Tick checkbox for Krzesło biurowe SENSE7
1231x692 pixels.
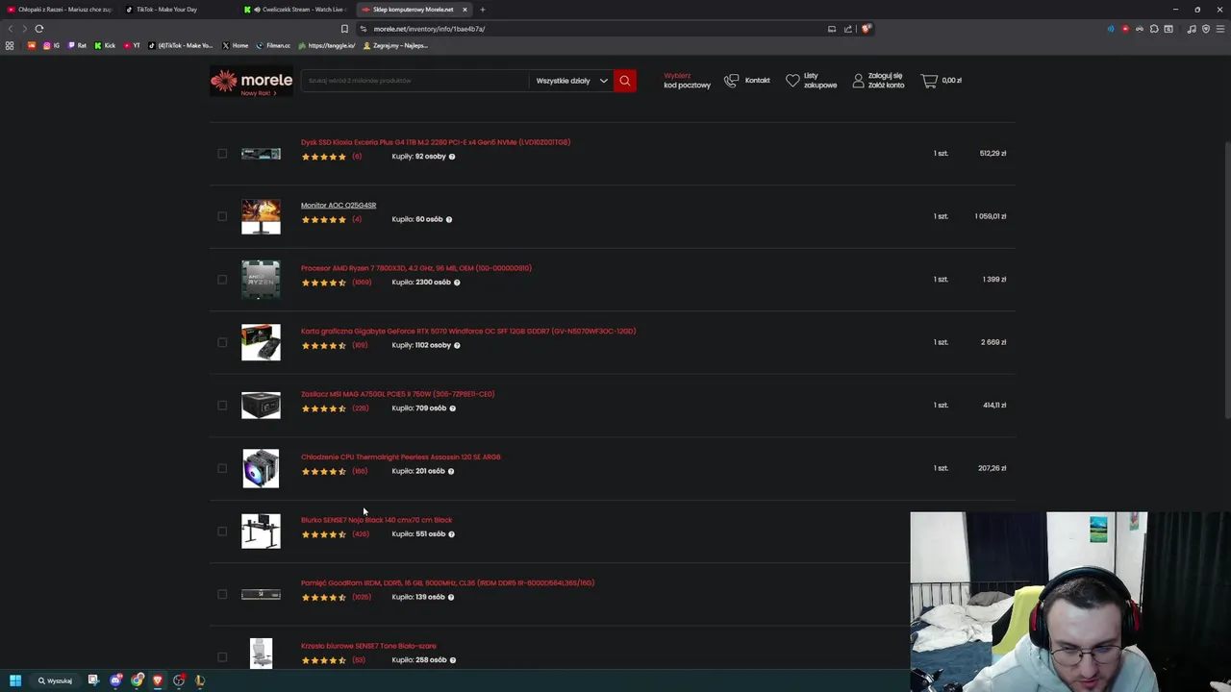(222, 657)
